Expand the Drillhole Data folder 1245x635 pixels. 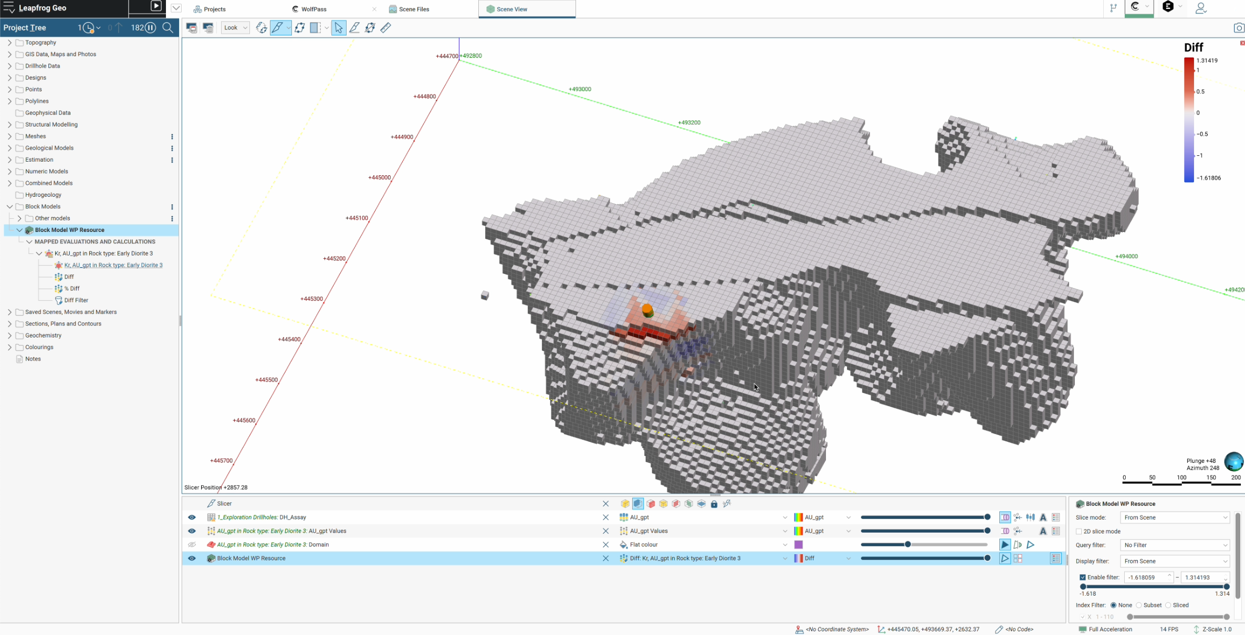click(9, 66)
